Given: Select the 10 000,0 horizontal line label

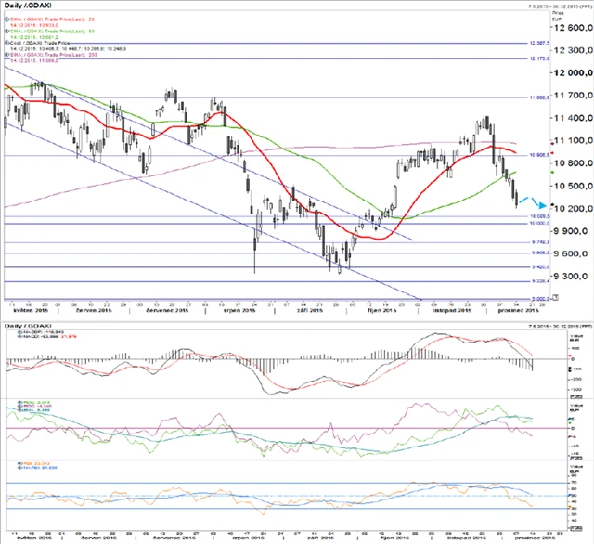Looking at the screenshot, I should pos(539,223).
